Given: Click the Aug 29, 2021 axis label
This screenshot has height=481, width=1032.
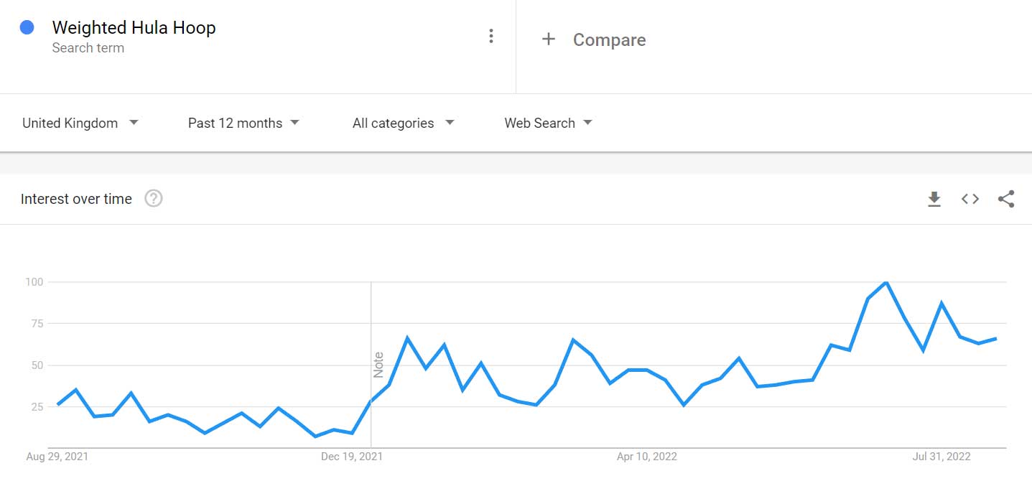Looking at the screenshot, I should coord(57,457).
